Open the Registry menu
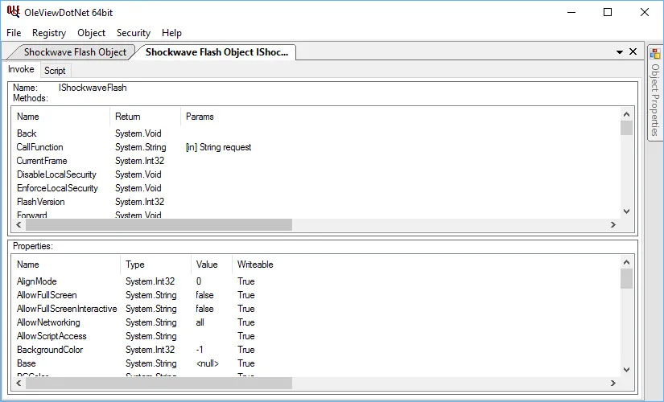 point(49,33)
